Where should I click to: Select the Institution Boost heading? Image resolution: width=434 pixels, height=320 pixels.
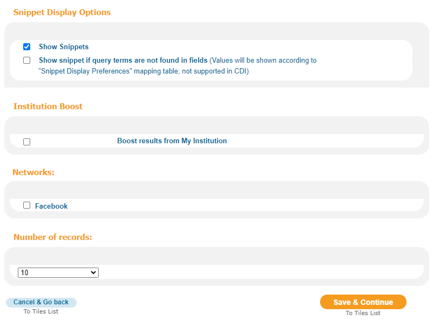[x=48, y=106]
